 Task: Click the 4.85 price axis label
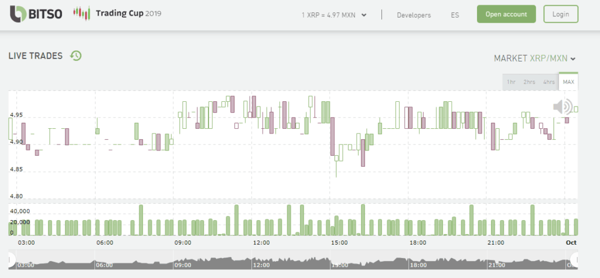click(x=16, y=169)
